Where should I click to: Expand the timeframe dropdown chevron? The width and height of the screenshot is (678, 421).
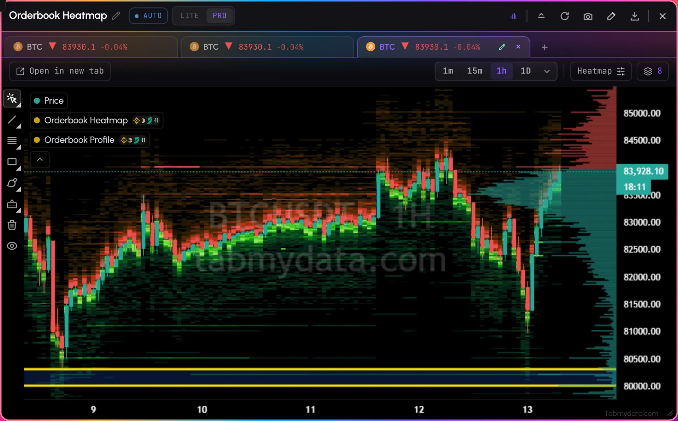point(547,71)
